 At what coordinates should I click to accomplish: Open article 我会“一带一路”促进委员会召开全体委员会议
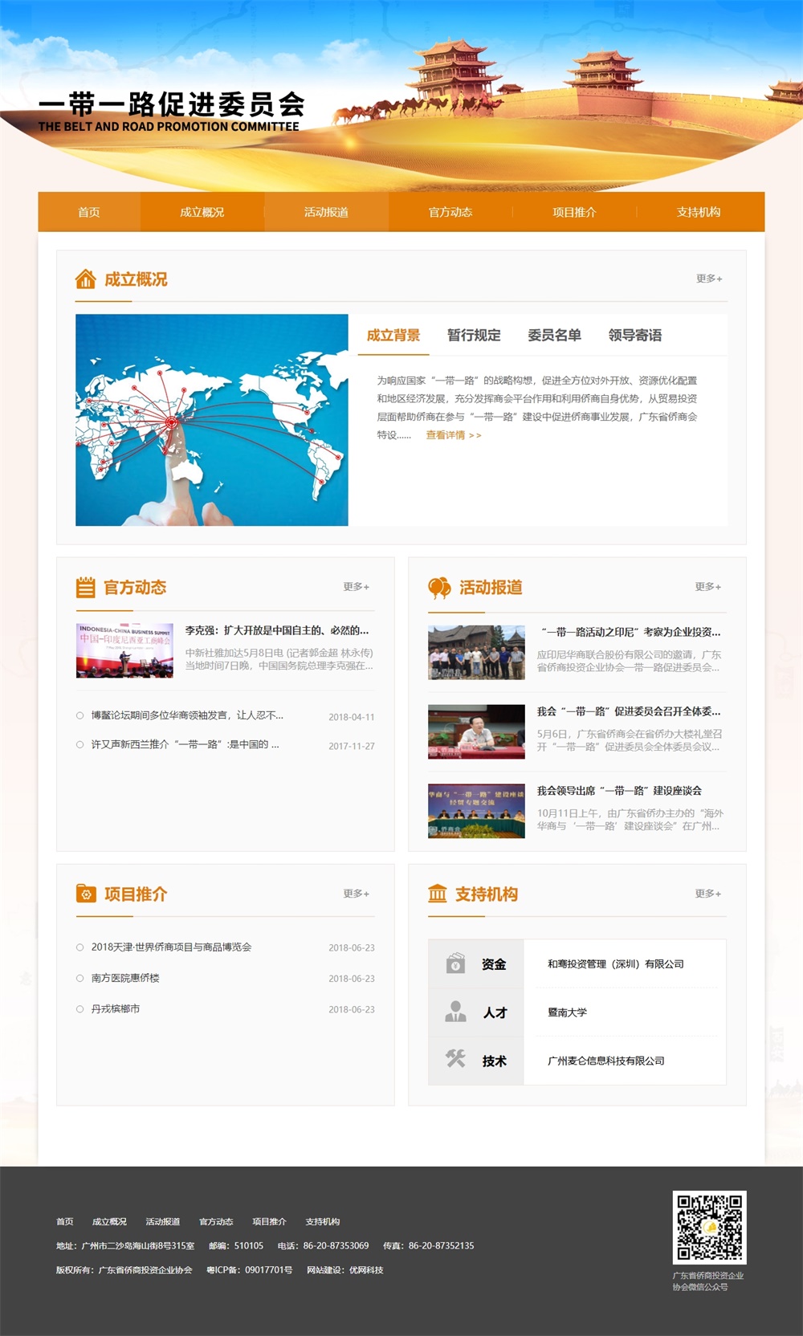629,711
